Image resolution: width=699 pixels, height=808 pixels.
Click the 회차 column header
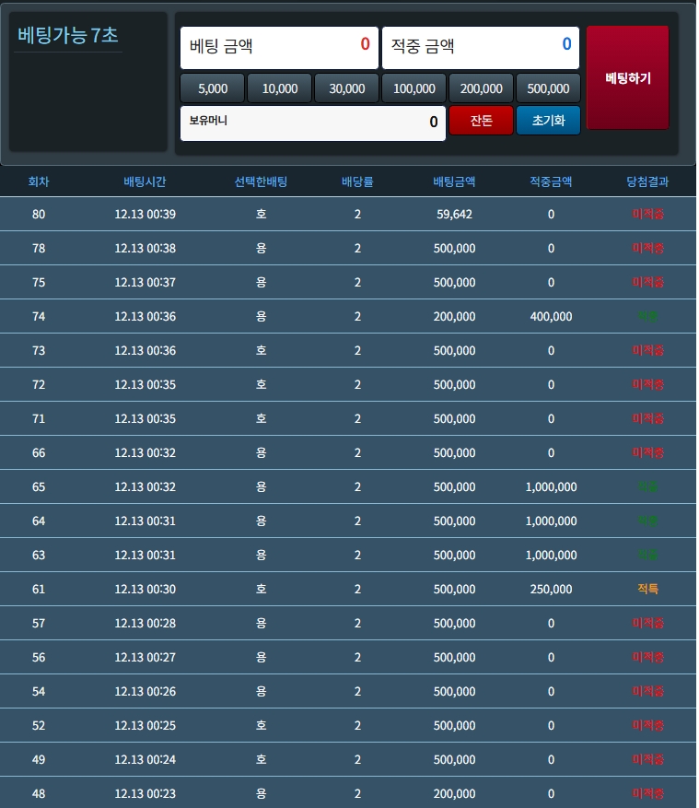pyautogui.click(x=39, y=182)
